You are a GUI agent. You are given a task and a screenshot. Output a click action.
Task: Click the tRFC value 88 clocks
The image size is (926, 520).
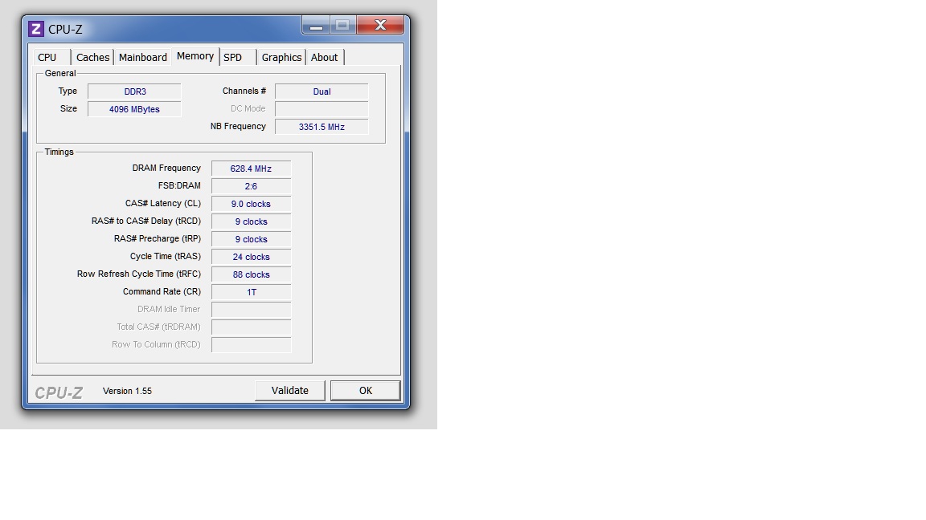pyautogui.click(x=251, y=274)
